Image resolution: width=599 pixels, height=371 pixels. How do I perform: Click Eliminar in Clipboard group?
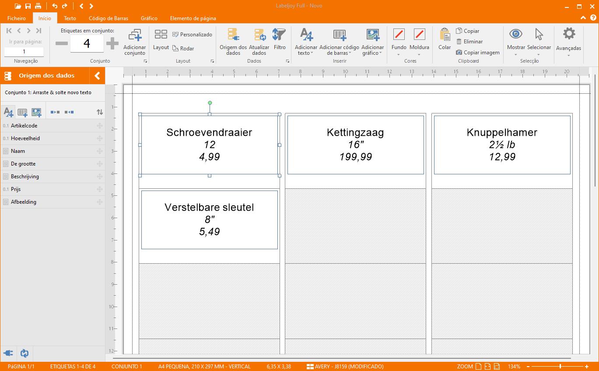(x=469, y=42)
